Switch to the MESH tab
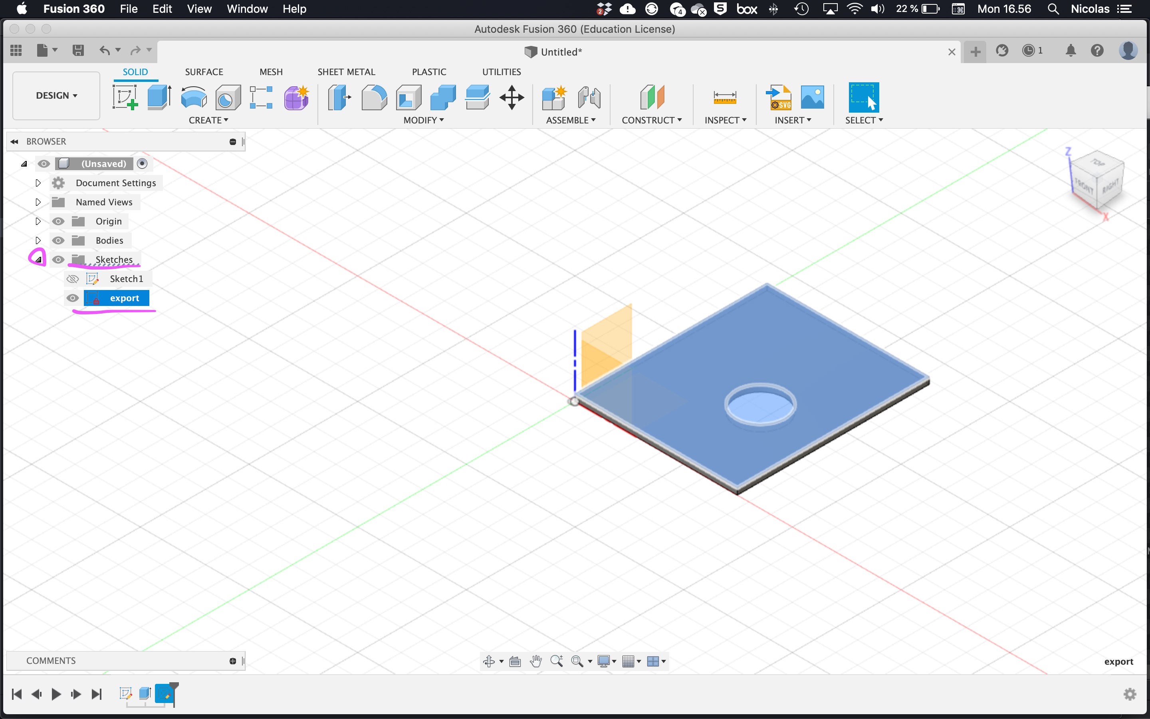 pos(271,72)
